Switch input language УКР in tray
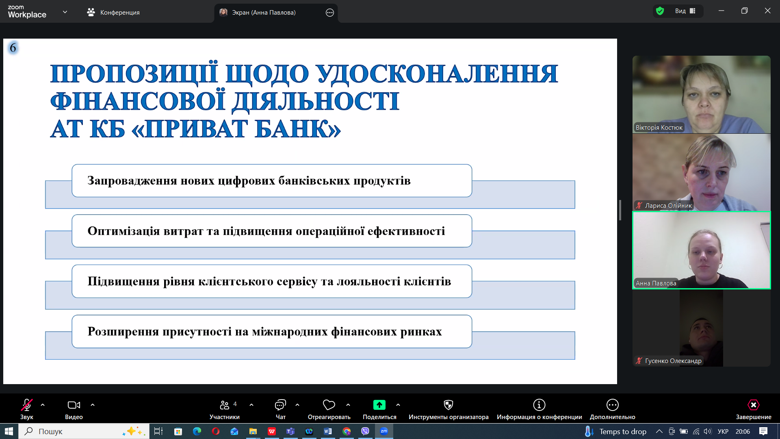Image resolution: width=780 pixels, height=439 pixels. [x=723, y=431]
